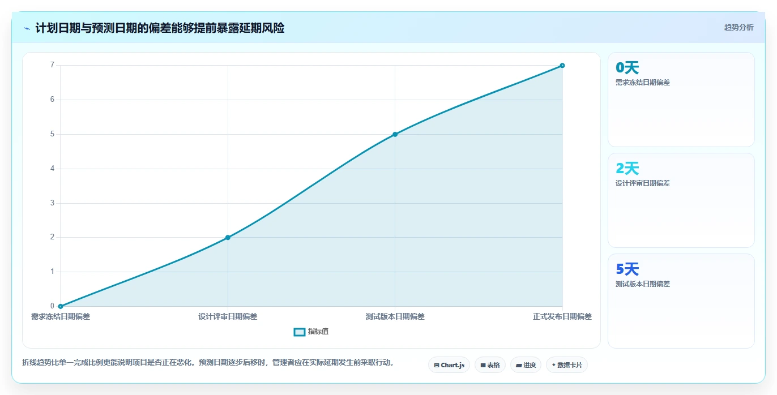
Task: Click the y-axis label 7
Action: (x=52, y=65)
